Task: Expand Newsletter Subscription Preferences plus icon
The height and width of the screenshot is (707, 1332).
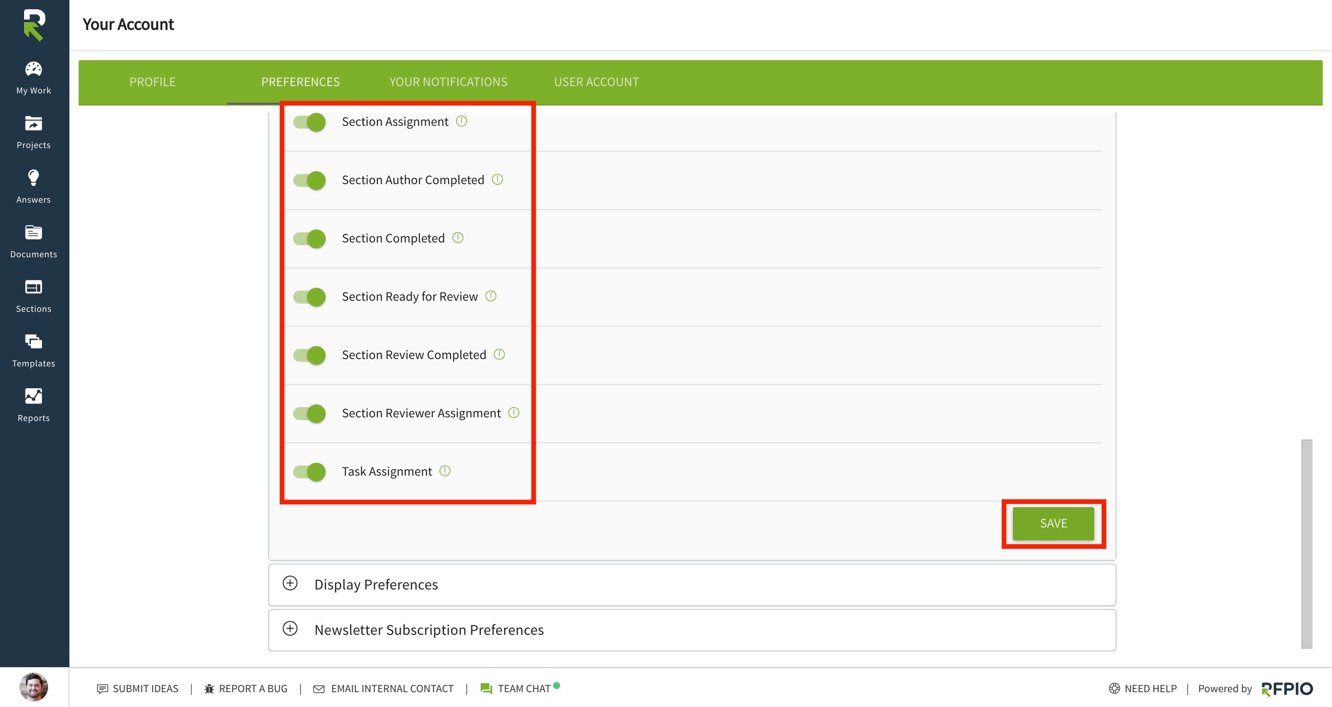Action: pos(290,629)
